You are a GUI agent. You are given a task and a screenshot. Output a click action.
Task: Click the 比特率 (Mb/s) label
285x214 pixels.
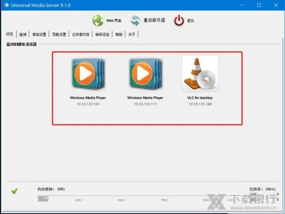point(263,189)
